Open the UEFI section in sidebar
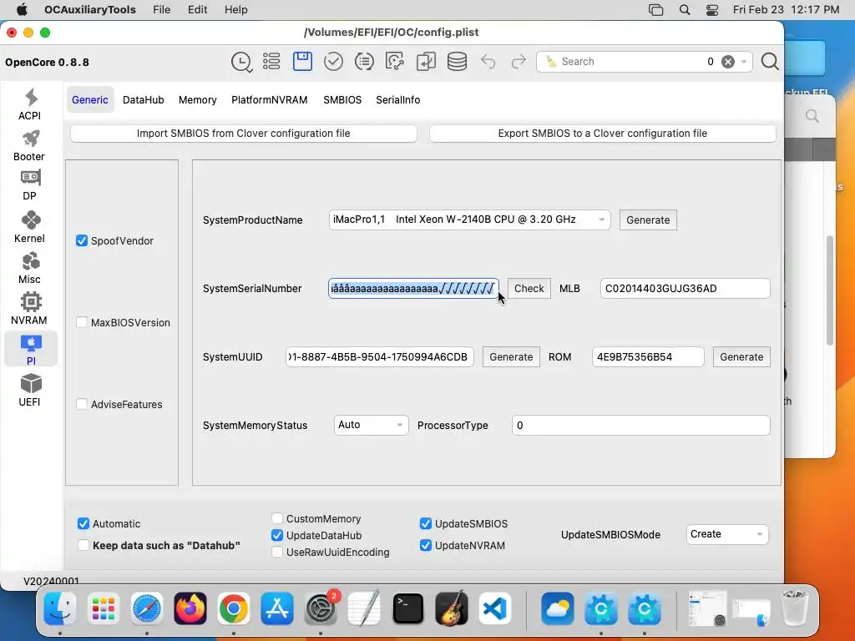Screen dimensions: 855x641 30,391
